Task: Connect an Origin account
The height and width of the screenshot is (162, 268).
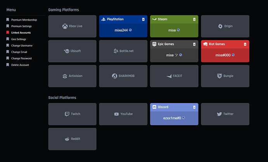Action: click(x=225, y=26)
